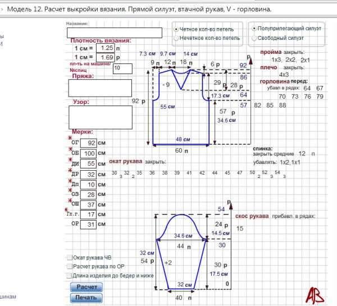Select the Четное кол-во петель option

[177, 29]
